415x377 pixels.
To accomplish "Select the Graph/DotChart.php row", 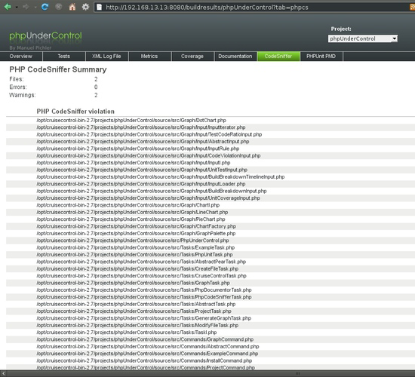I will click(211, 121).
